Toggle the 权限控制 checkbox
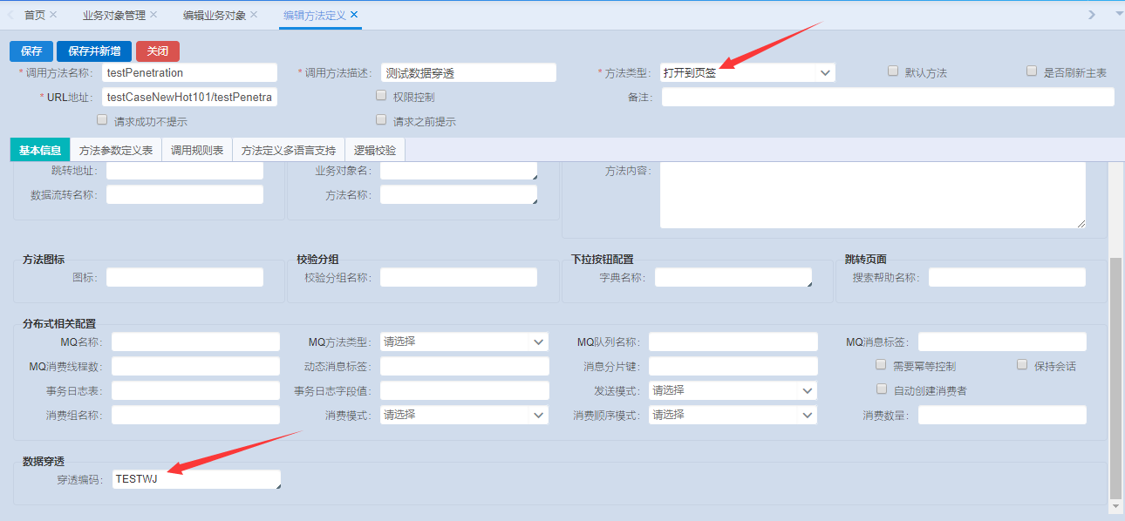Viewport: 1125px width, 521px height. pyautogui.click(x=381, y=96)
